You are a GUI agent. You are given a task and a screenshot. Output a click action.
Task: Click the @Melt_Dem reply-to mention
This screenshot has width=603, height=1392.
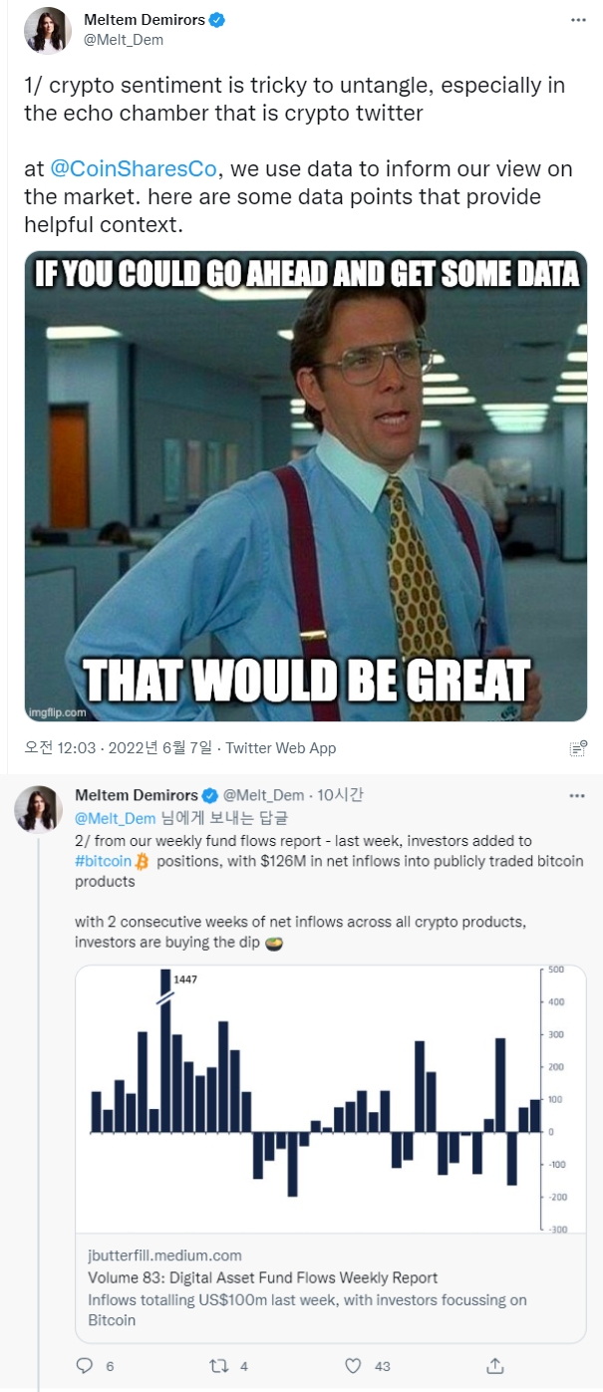click(x=115, y=818)
